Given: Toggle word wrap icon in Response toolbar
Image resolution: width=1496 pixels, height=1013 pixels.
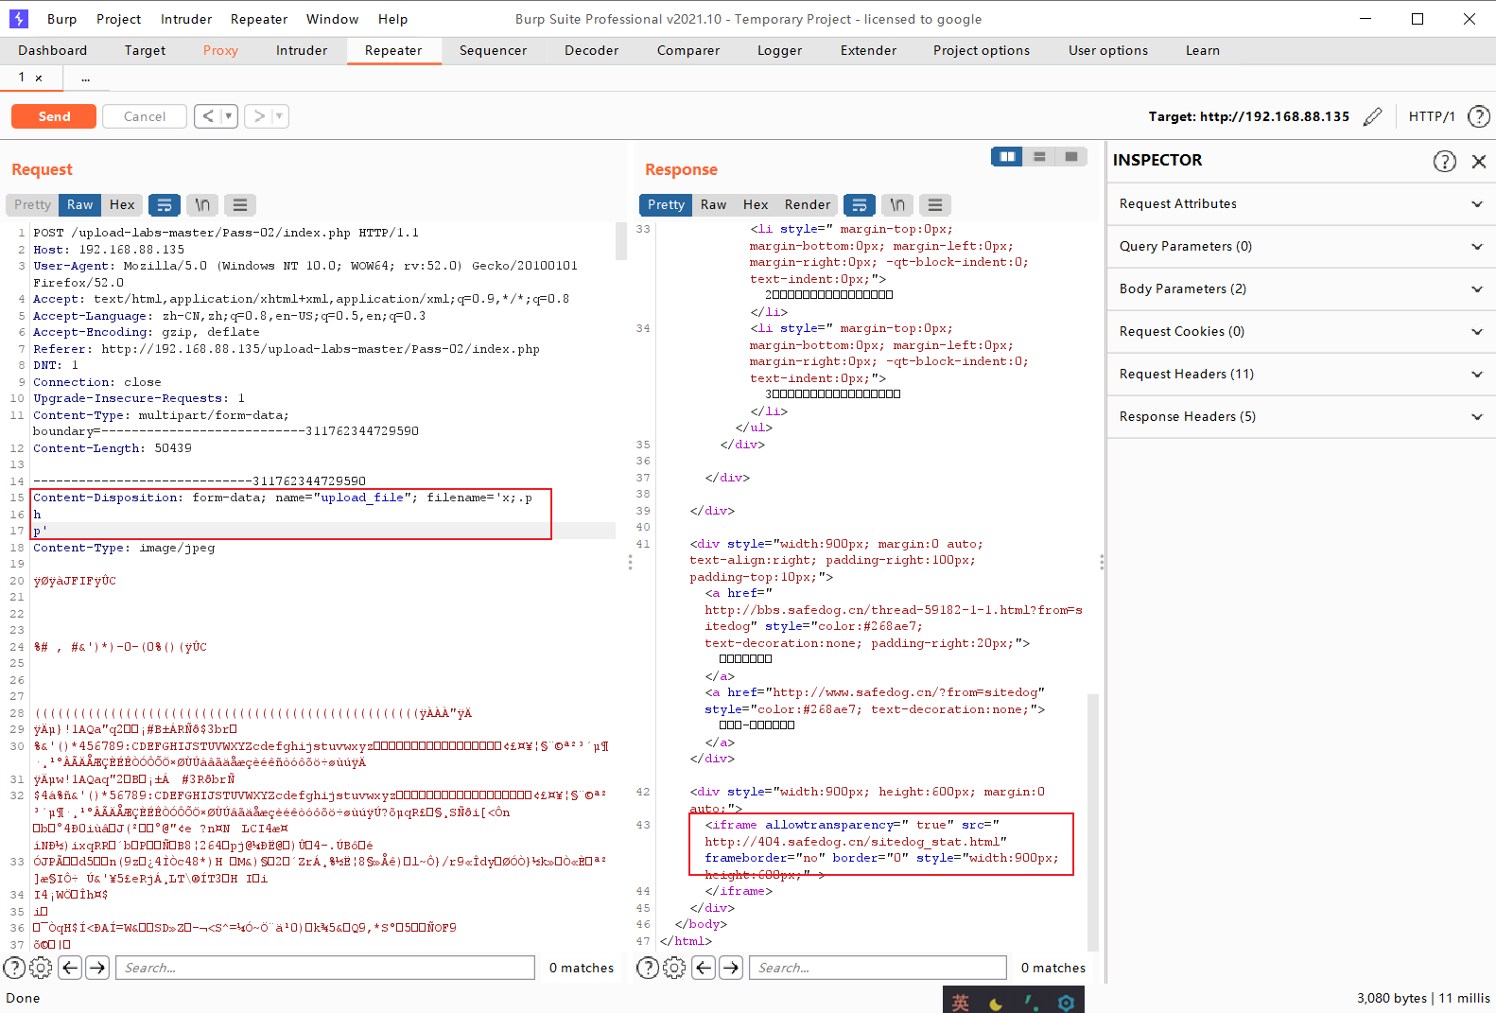Looking at the screenshot, I should pyautogui.click(x=859, y=204).
